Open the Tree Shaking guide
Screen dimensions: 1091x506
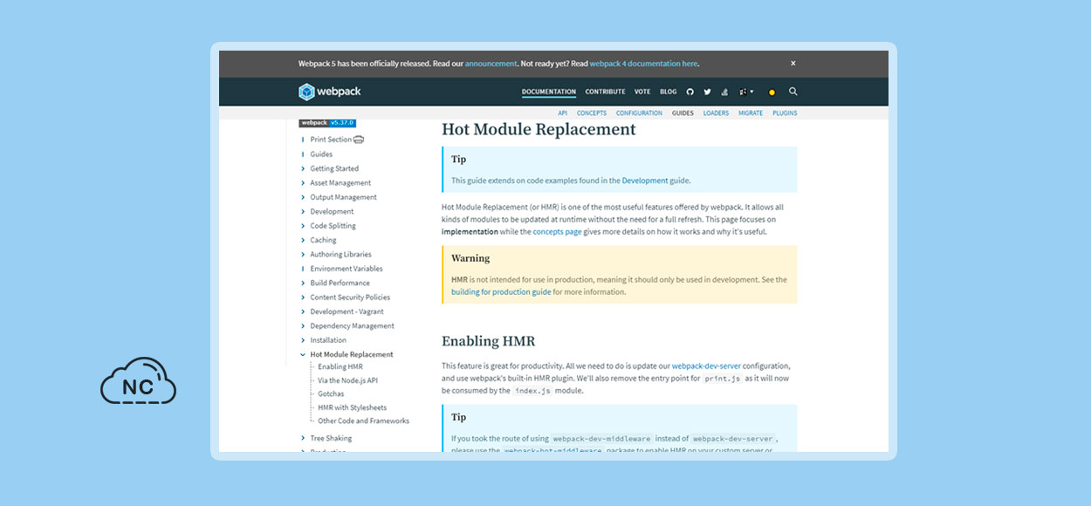click(332, 439)
